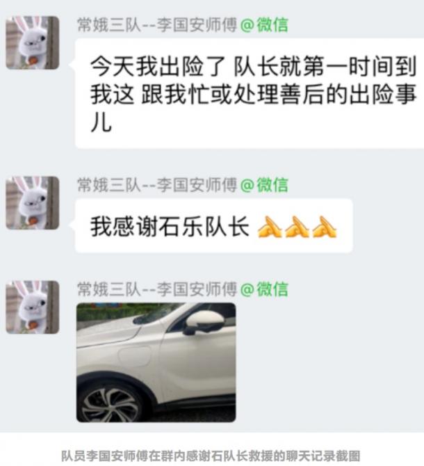The width and height of the screenshot is (424, 466).
Task: Click the green @微信 tag on first message
Action: pyautogui.click(x=264, y=24)
